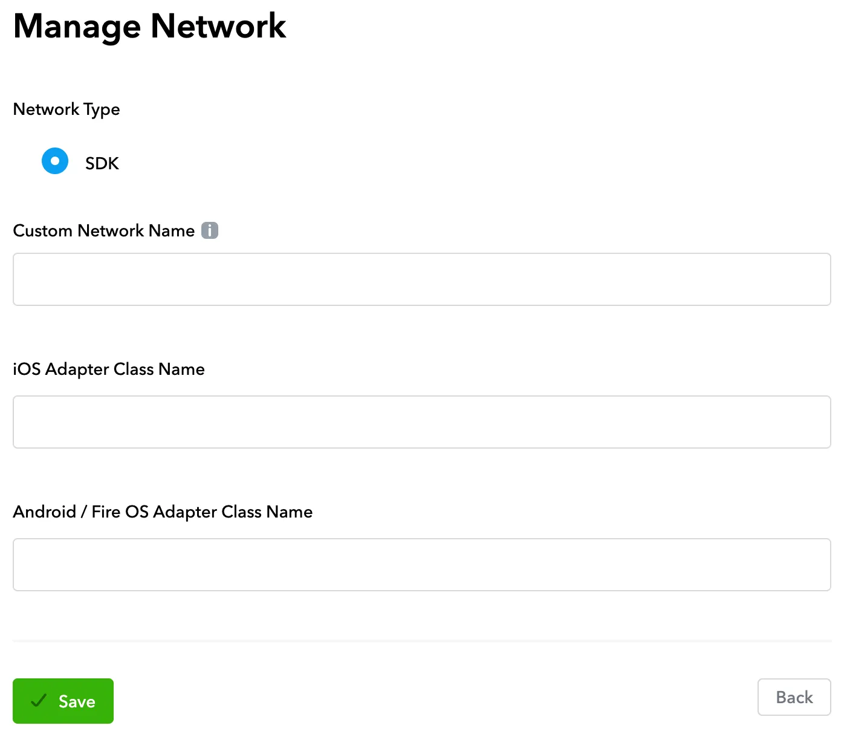The width and height of the screenshot is (847, 737).
Task: Select the SDK network type radio button
Action: point(54,161)
